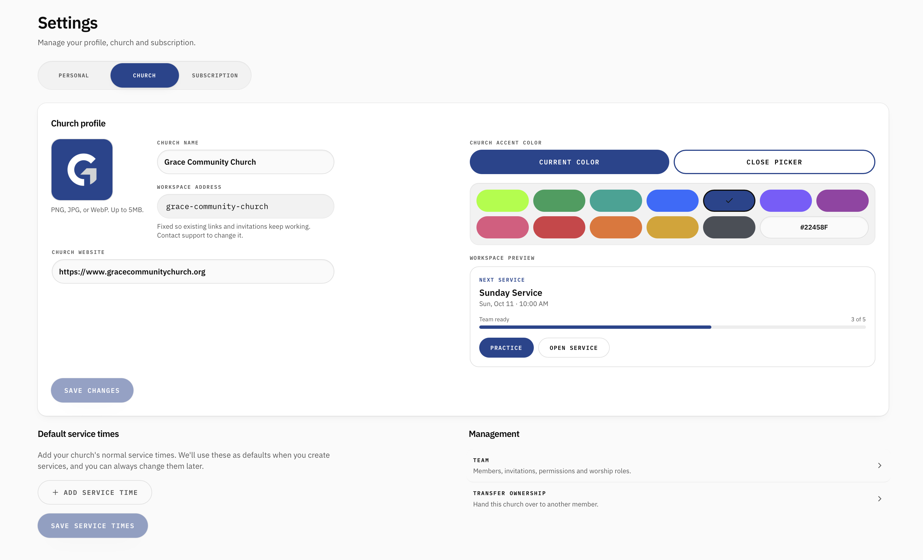Open the Transfer Ownership row
This screenshot has height=560, width=923.
(678, 498)
